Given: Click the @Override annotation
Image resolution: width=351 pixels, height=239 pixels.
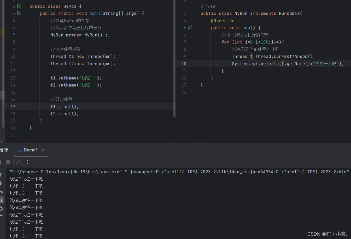Looking at the screenshot, I should [x=223, y=21].
